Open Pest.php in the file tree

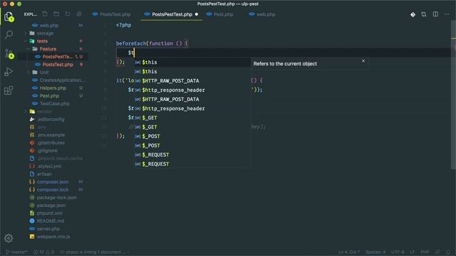point(49,96)
